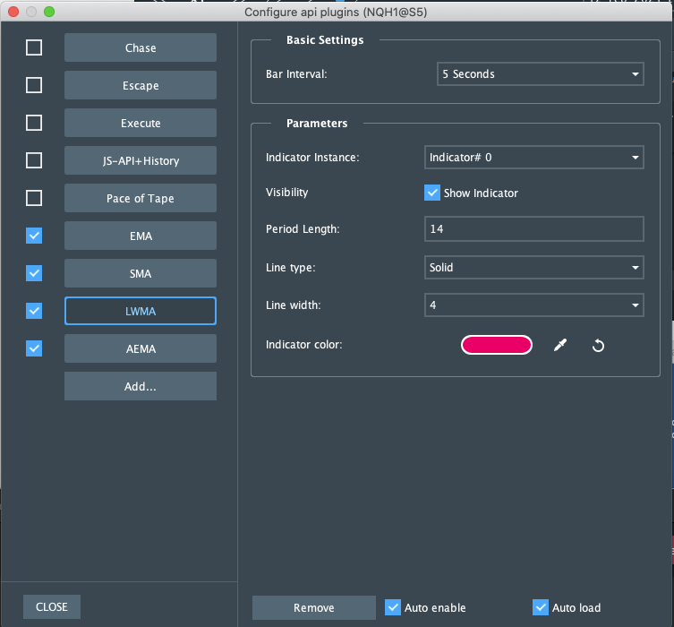Screen dimensions: 674x627
Task: Click the Period Length input field
Action: tap(533, 229)
